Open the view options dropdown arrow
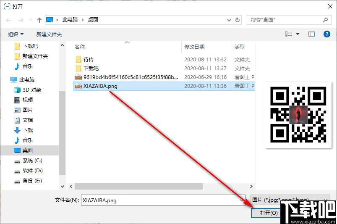 (298, 34)
